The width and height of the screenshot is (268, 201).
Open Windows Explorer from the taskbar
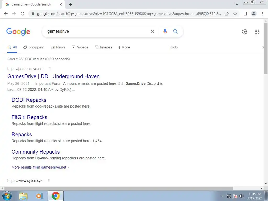pos(23,196)
